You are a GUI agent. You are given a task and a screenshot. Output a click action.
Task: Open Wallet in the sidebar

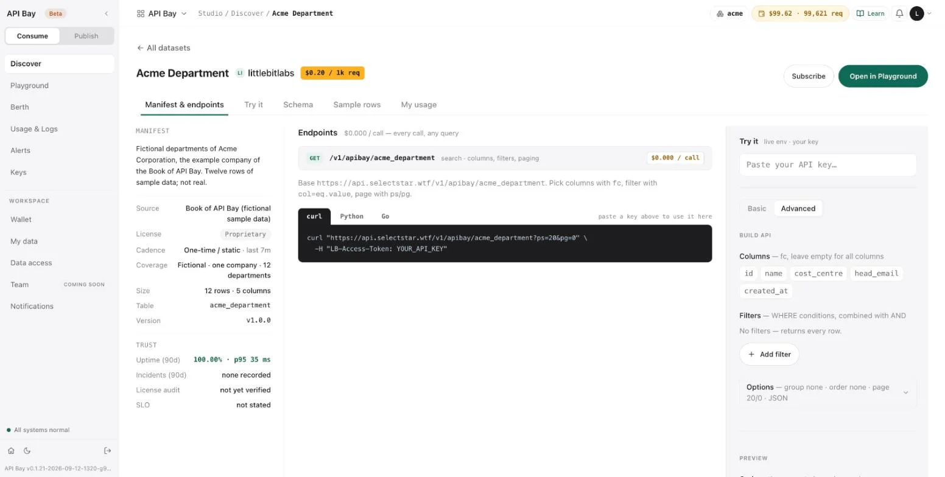click(59, 220)
